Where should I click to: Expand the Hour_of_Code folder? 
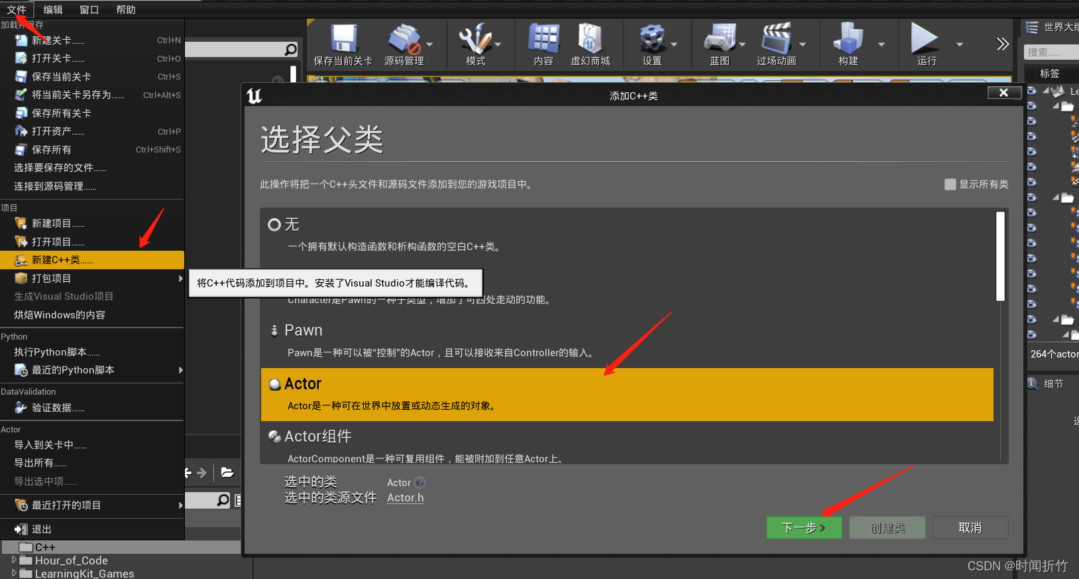(14, 560)
